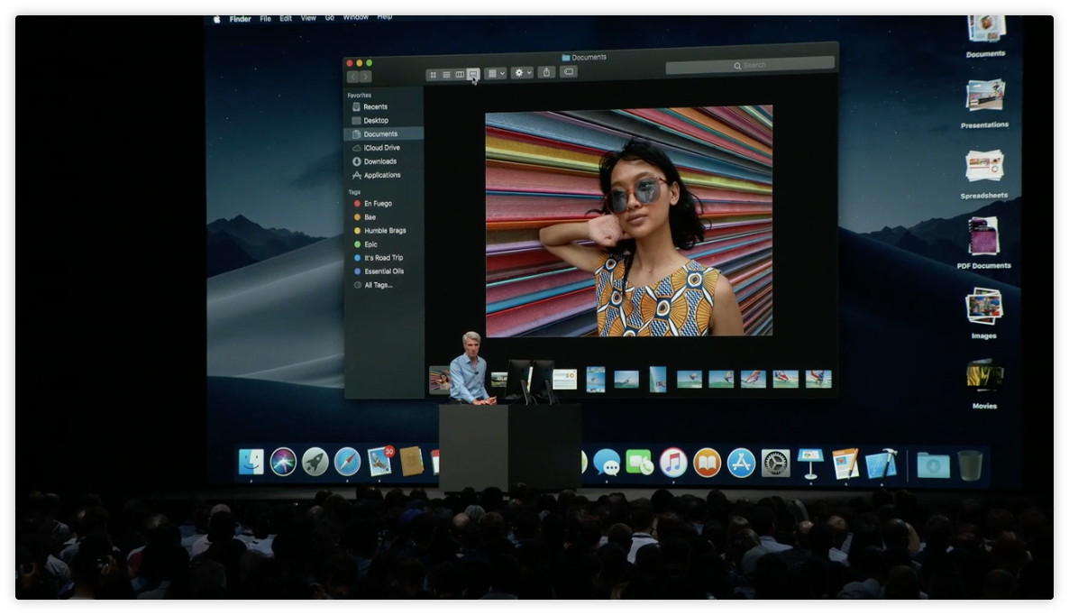
Task: Select the first portrait thumbnail in filmstrip
Action: point(440,380)
